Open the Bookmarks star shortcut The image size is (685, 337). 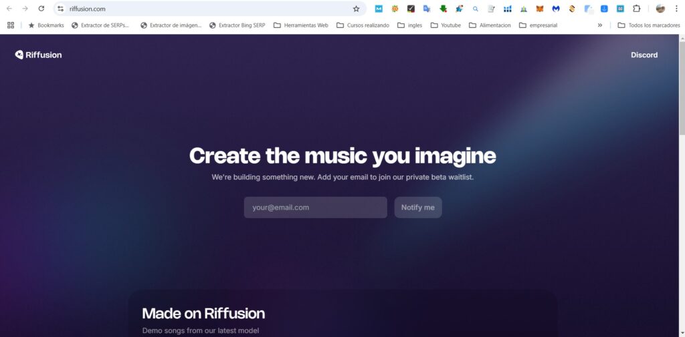(46, 25)
